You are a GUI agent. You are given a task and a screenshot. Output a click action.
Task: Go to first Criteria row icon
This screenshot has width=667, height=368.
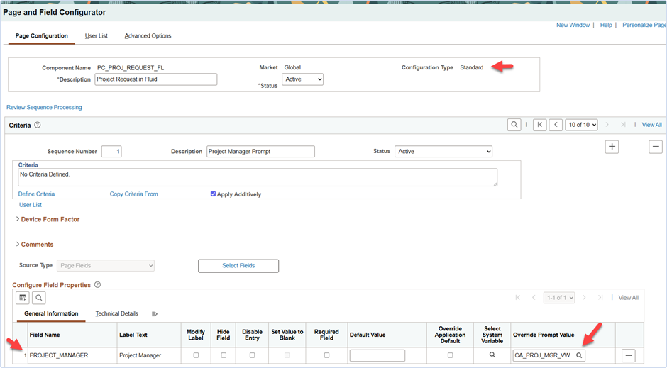[x=539, y=125]
